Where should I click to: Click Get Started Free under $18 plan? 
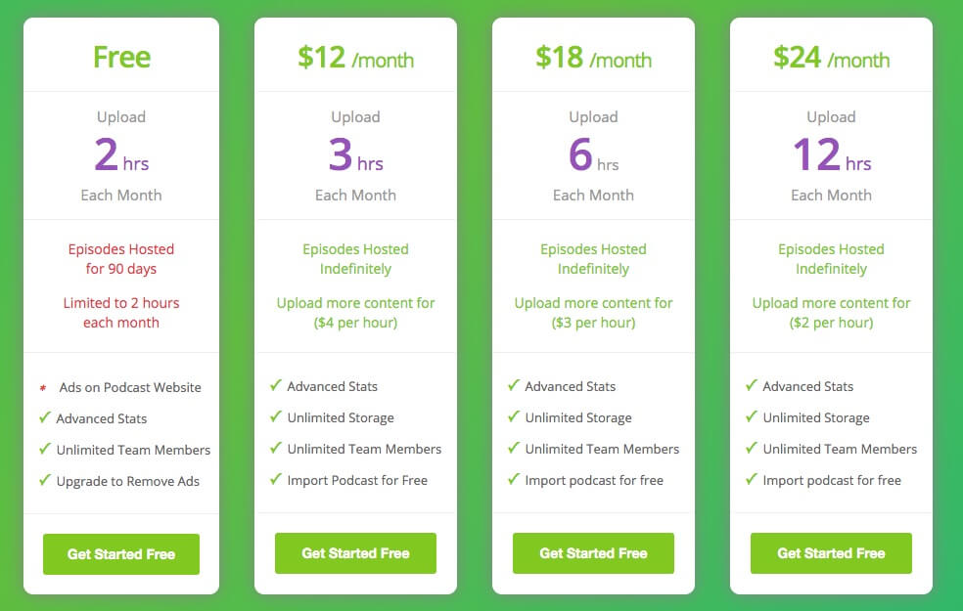[593, 553]
